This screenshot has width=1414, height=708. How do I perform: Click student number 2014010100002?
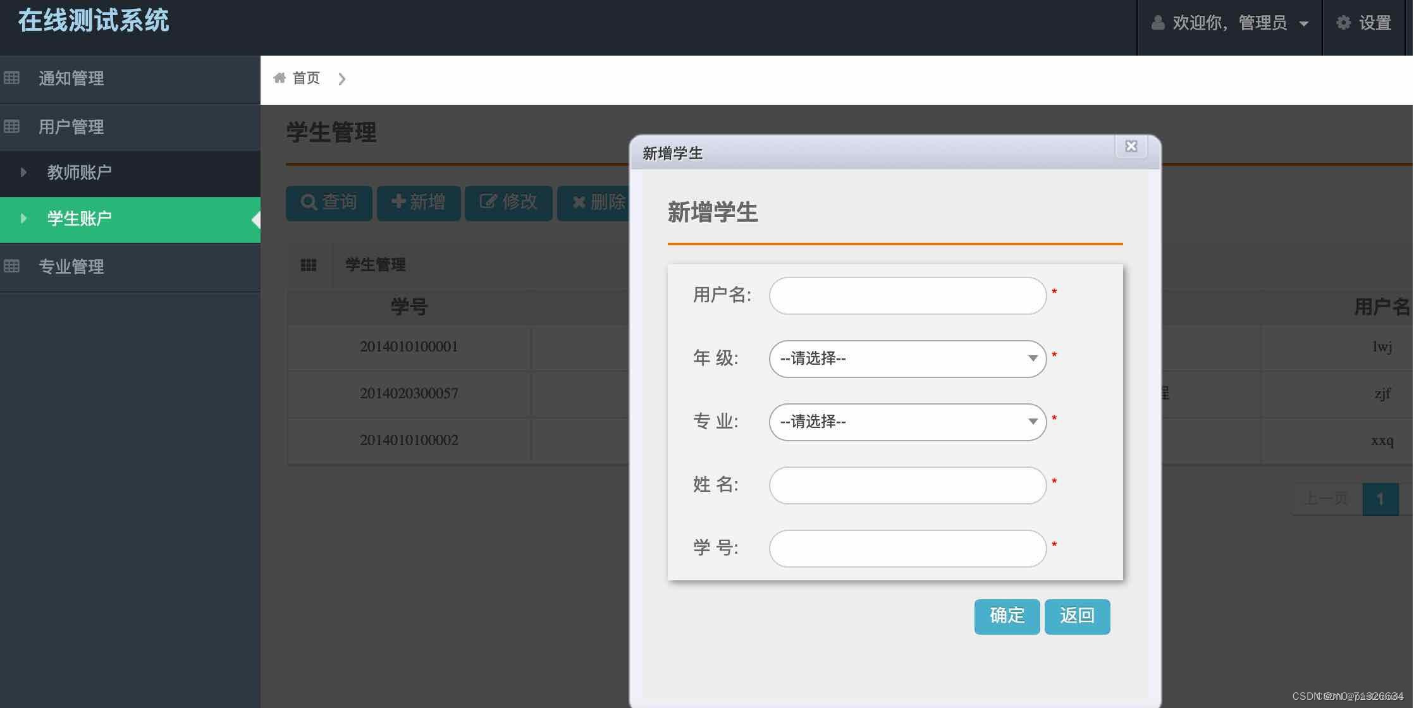(409, 441)
